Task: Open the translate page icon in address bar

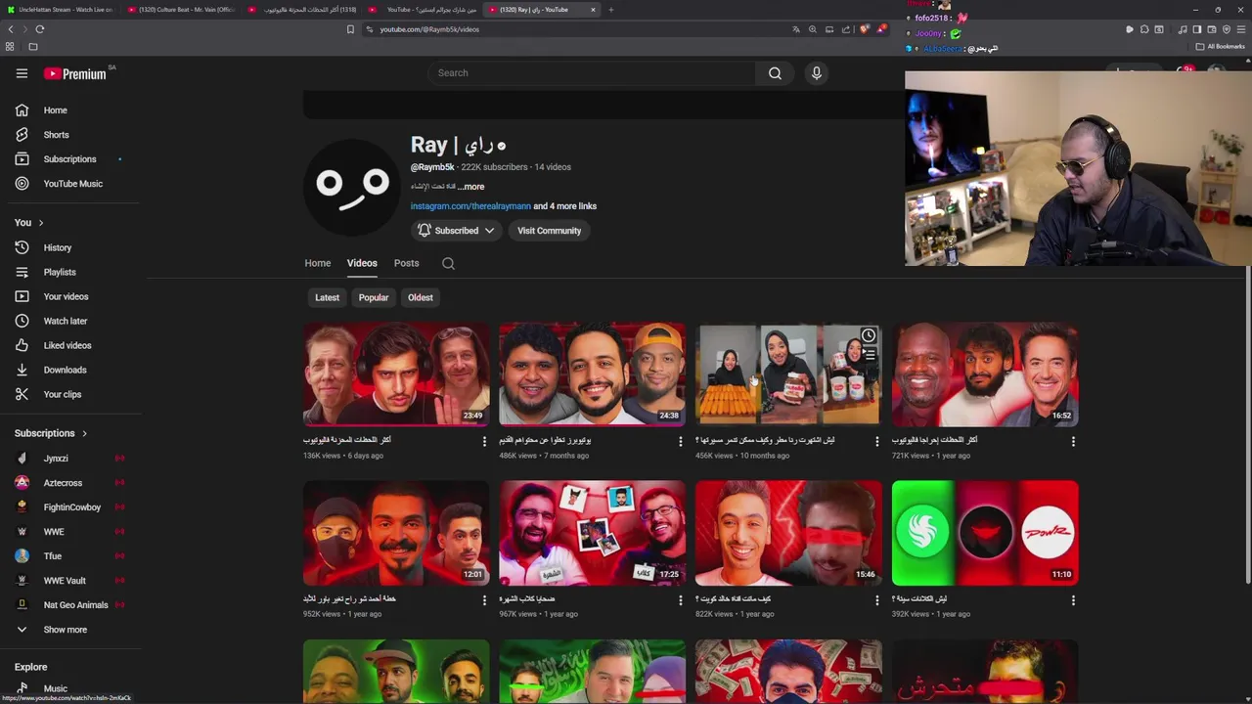Action: pyautogui.click(x=795, y=29)
